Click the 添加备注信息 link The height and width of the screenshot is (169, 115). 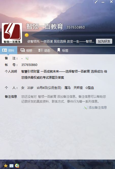pyautogui.click(x=97, y=107)
